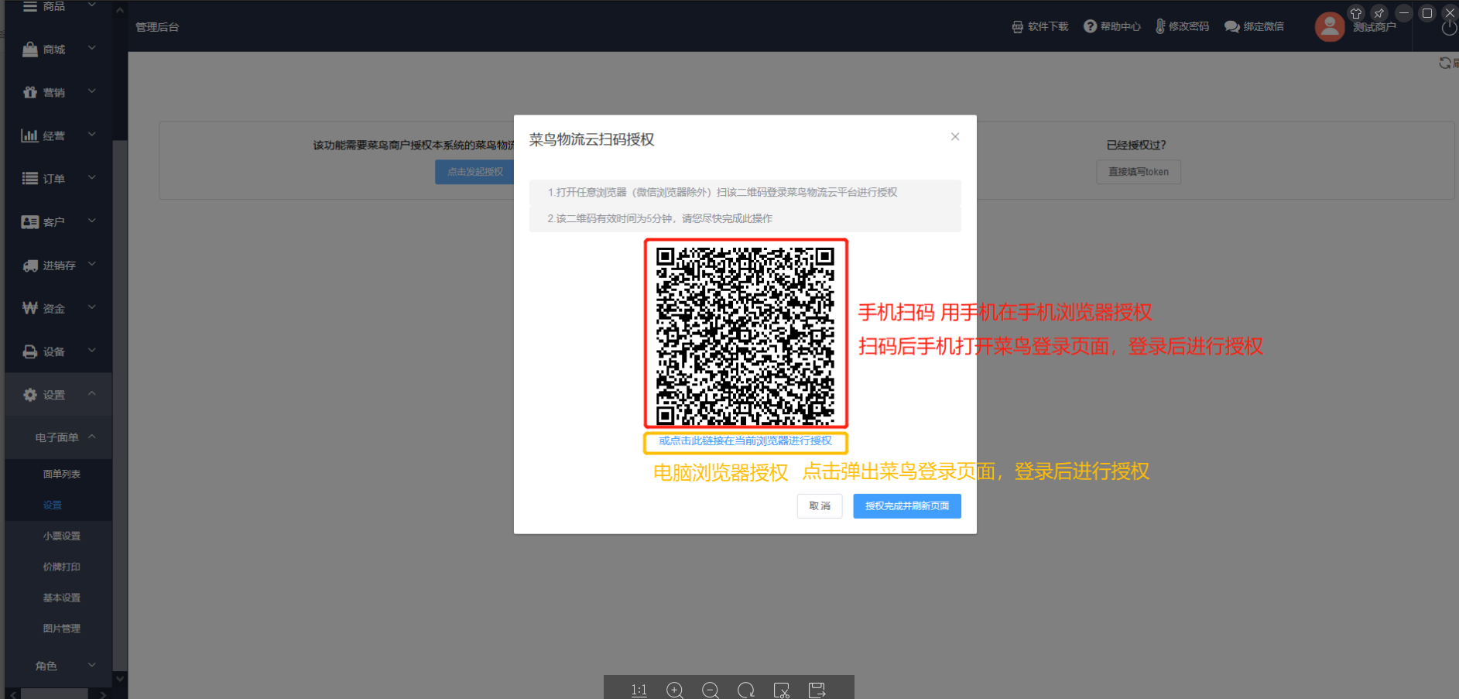Image resolution: width=1459 pixels, height=699 pixels.
Task: Rotate the image with the rotate icon
Action: coord(746,690)
